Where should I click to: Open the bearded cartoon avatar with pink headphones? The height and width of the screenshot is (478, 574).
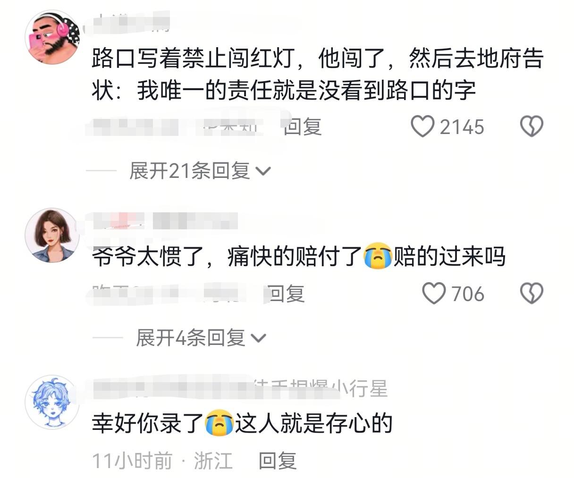click(x=52, y=37)
